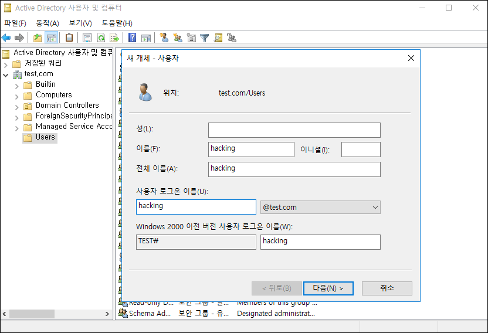Select Active Directory root tree node
This screenshot has width=488, height=333.
point(63,52)
